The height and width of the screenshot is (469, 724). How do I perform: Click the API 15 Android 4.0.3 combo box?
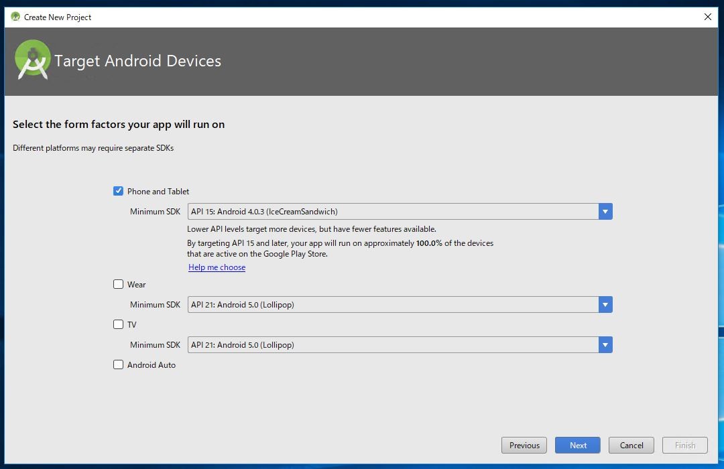393,212
